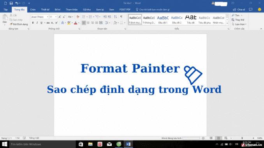Screen dimensions: 264x148
Task: Toggle underline formatting
Action: (x=41, y=23)
